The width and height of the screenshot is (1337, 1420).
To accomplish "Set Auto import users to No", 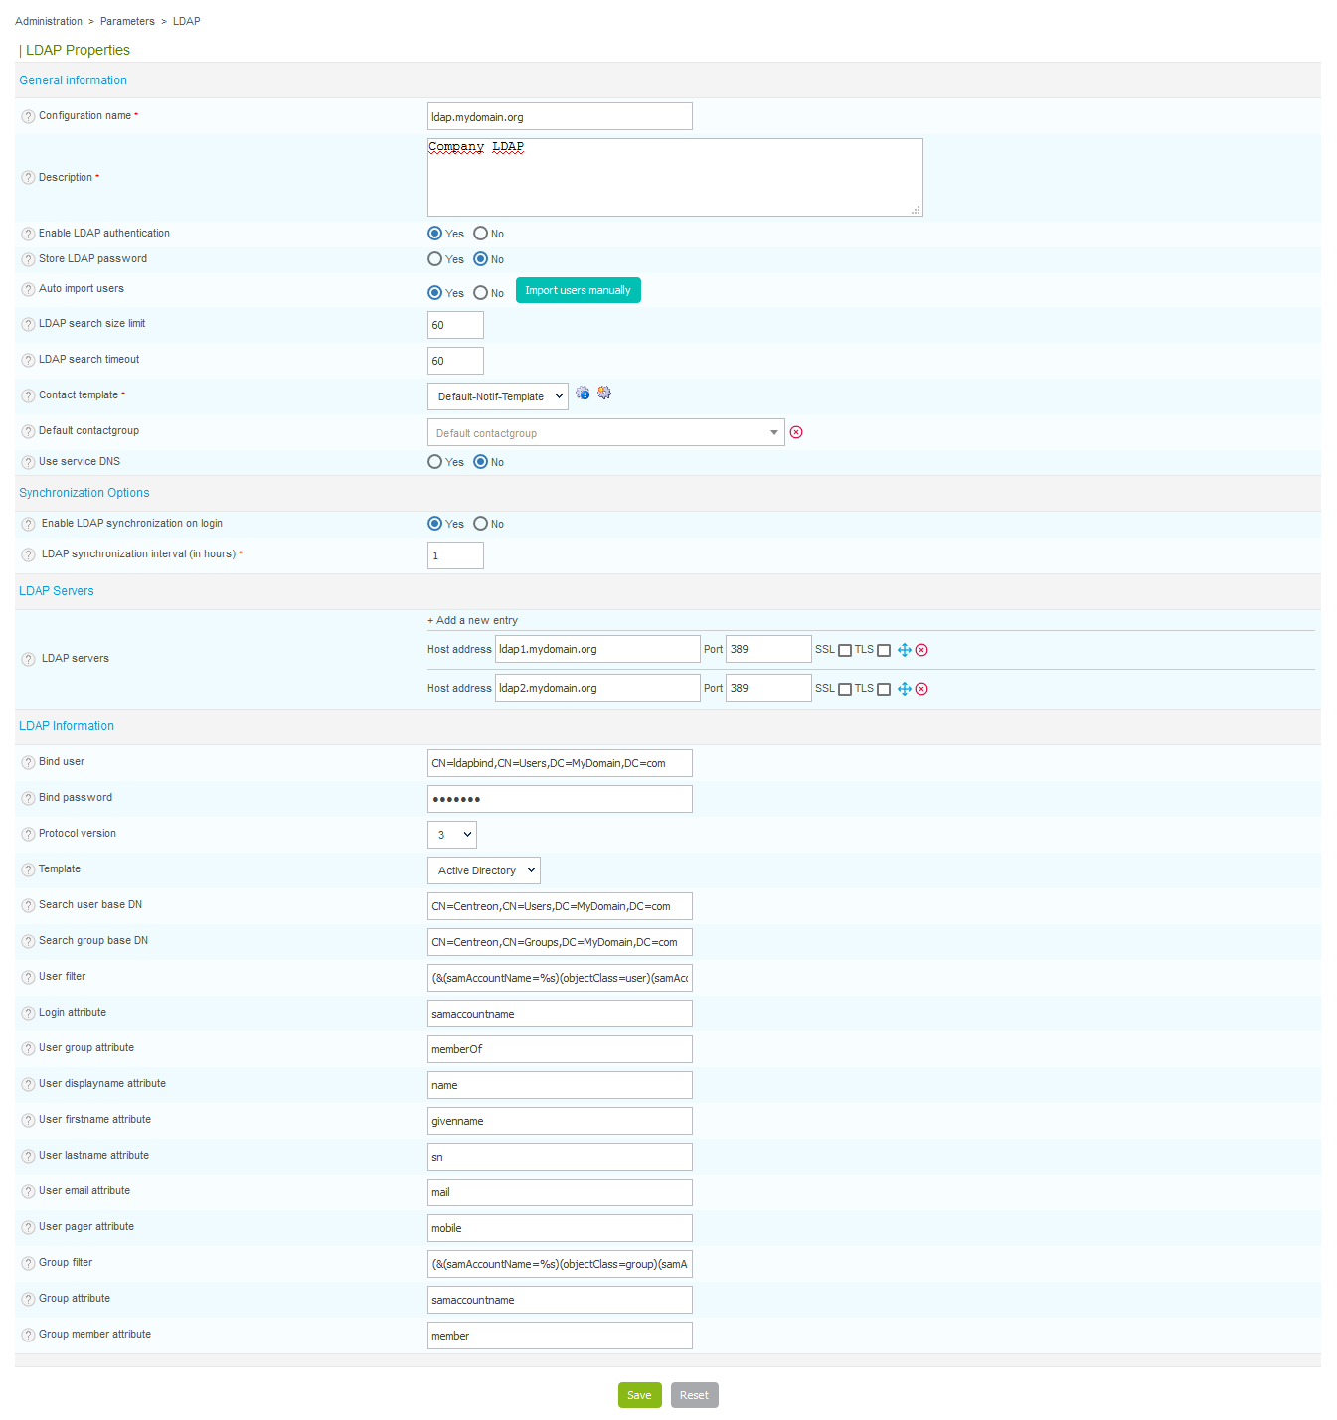I will (x=481, y=293).
